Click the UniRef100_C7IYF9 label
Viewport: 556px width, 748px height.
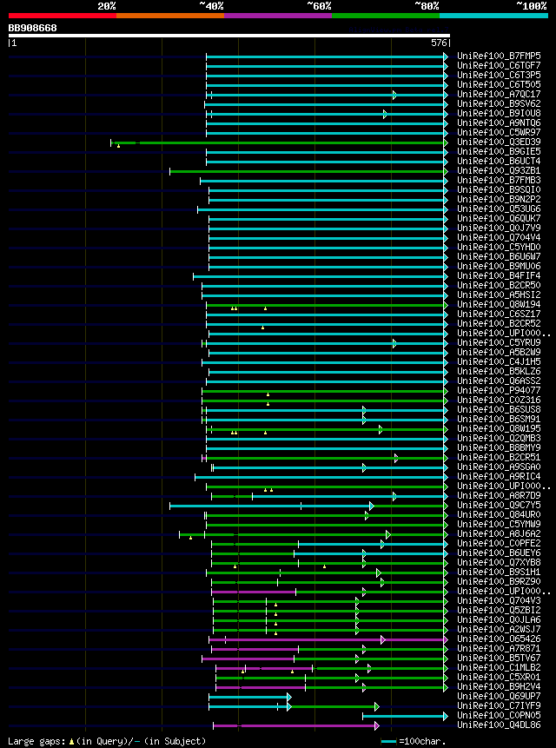pos(499,706)
